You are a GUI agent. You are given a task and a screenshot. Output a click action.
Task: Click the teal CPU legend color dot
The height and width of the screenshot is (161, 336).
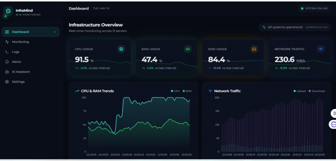[x=172, y=91]
